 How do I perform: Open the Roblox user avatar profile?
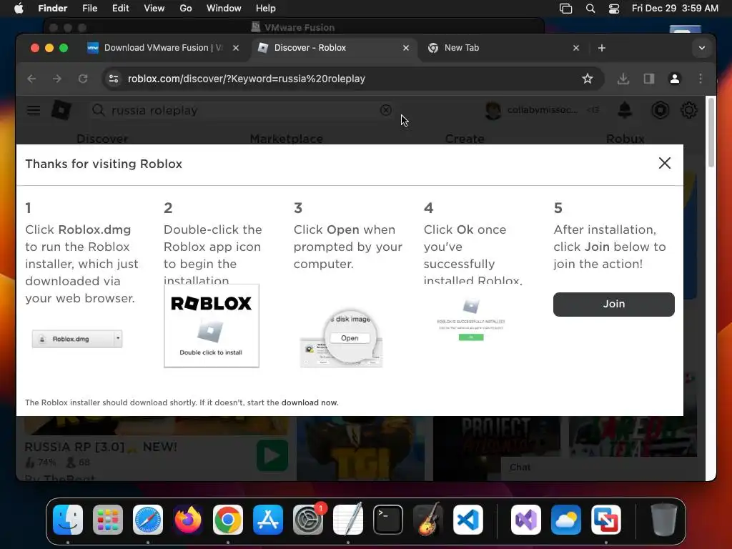tap(493, 110)
